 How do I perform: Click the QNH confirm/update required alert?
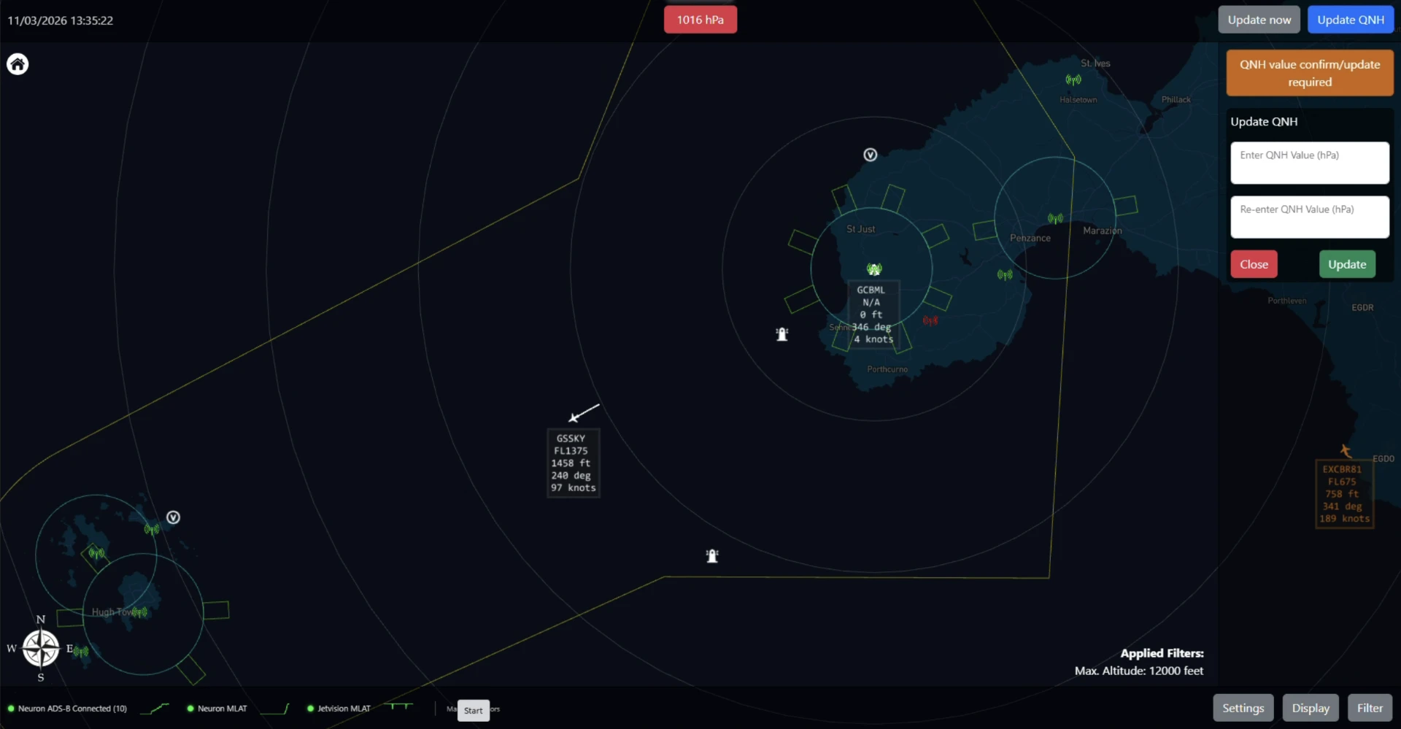point(1310,73)
